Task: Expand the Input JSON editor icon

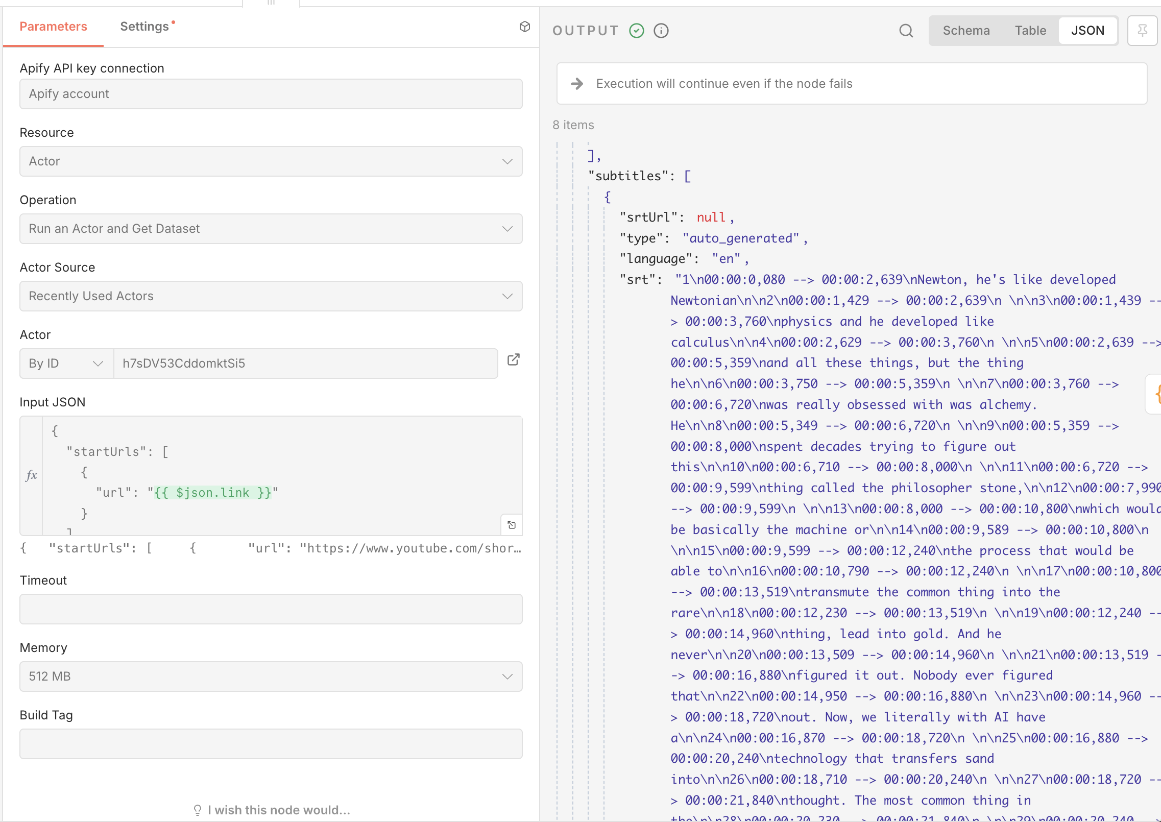Action: coord(512,525)
